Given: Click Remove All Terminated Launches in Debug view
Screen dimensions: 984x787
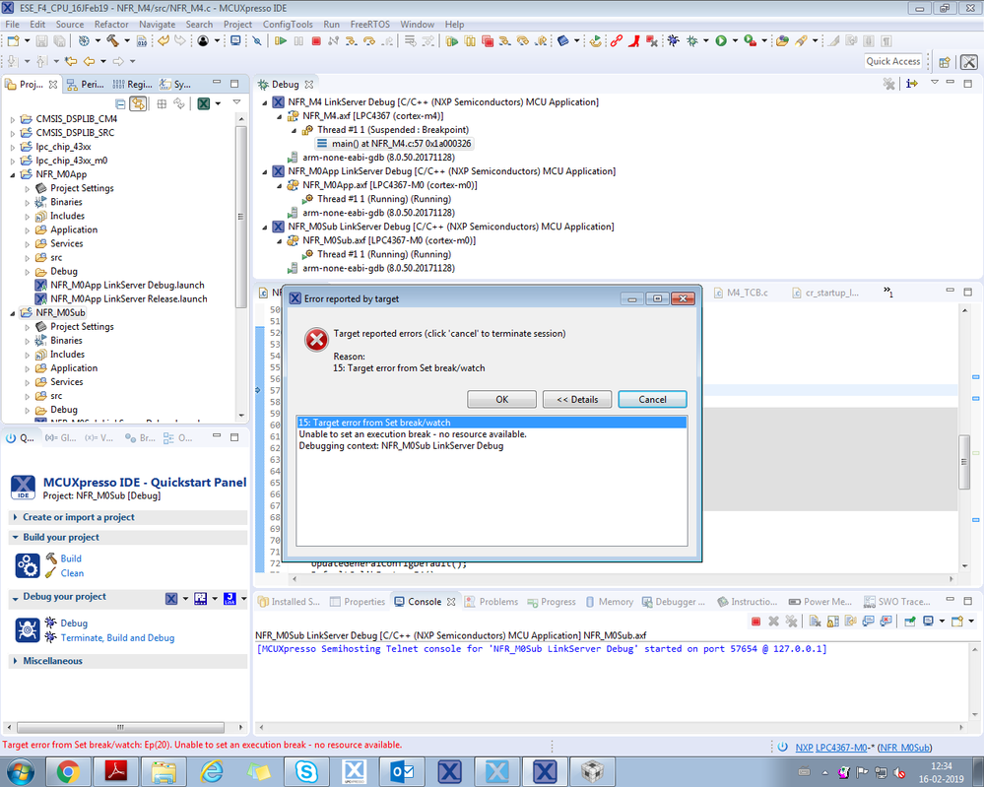Looking at the screenshot, I should click(x=888, y=84).
